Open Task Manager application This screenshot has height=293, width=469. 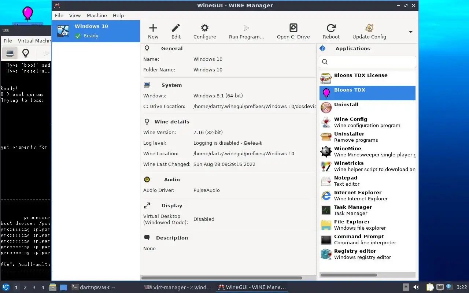click(368, 210)
